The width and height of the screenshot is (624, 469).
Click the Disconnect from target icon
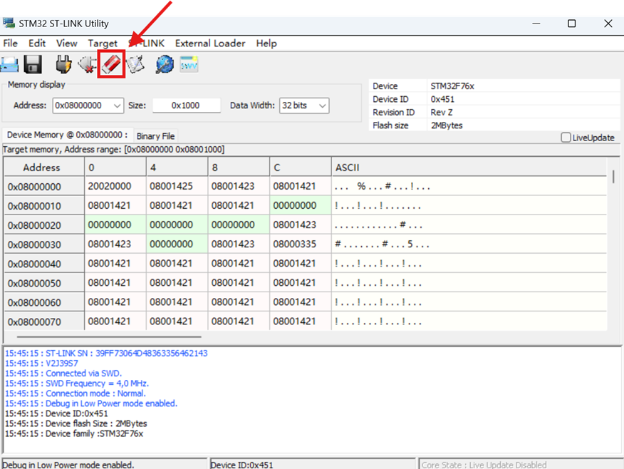pos(87,64)
